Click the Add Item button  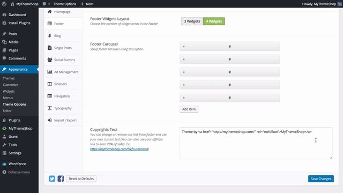pos(189,109)
